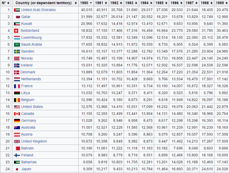Image resolution: width=229 pixels, height=173 pixels.
Task: Click the Sweden flag icon
Action: pos(17,51)
